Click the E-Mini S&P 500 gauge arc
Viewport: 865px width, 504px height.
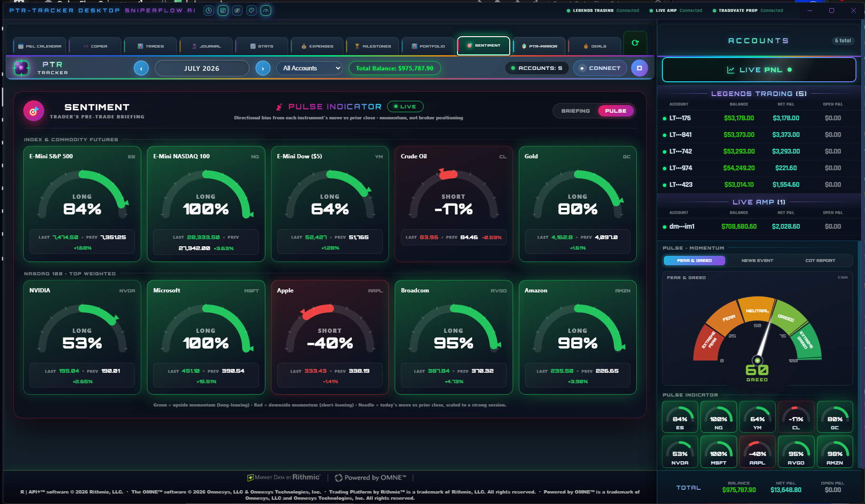82,195
